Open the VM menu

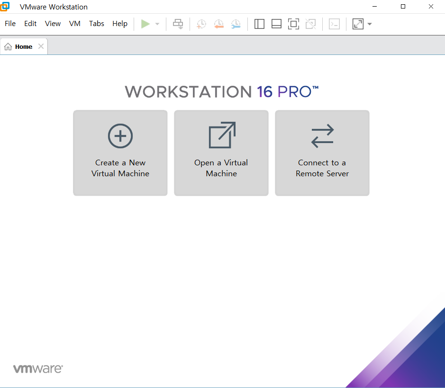coord(74,24)
